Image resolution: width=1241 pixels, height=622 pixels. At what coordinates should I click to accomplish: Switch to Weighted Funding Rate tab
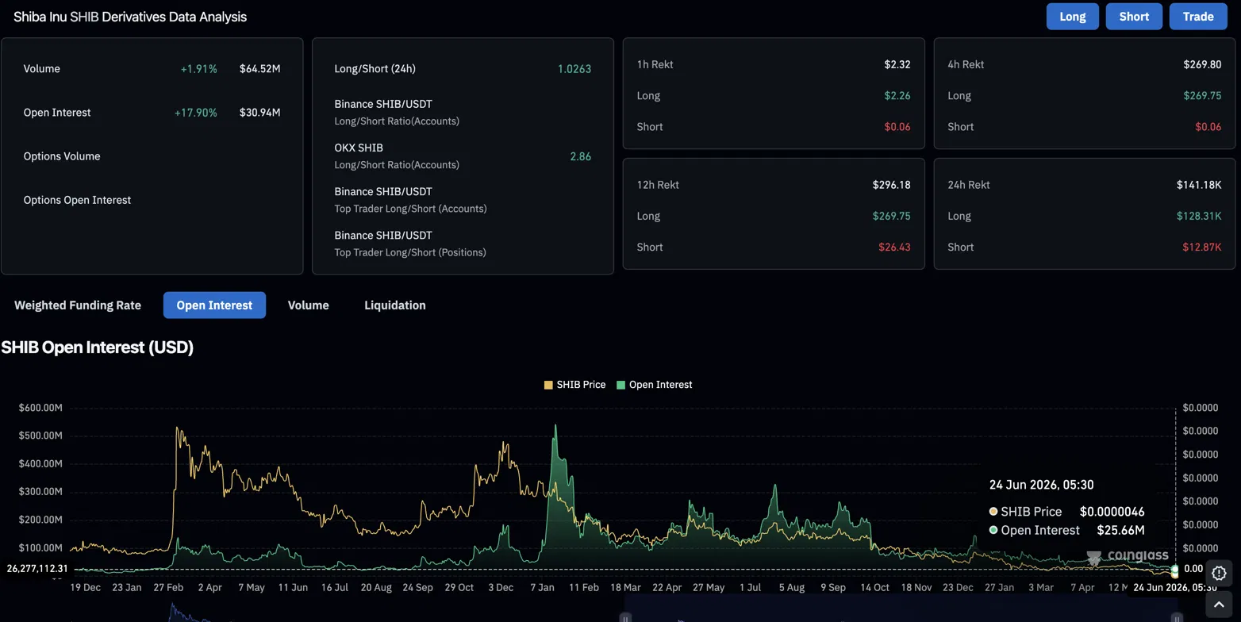[x=78, y=305]
